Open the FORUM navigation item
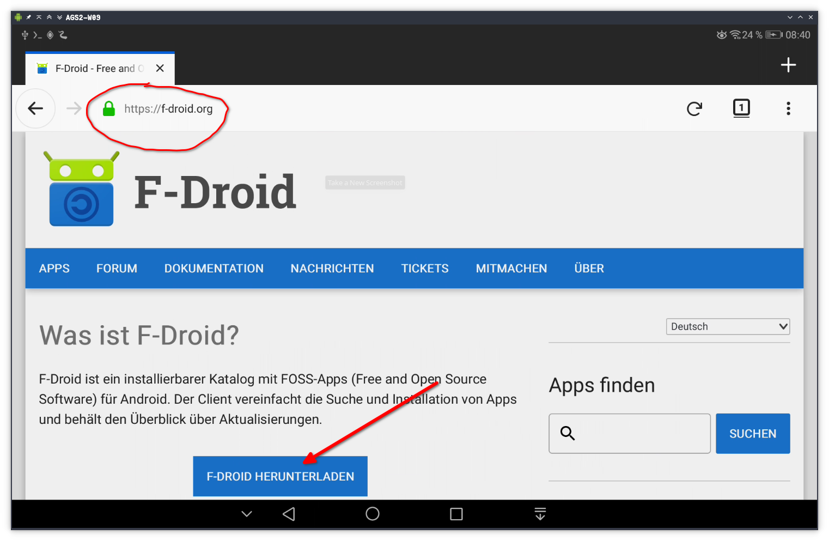Viewport: 829px width, 541px height. point(117,269)
